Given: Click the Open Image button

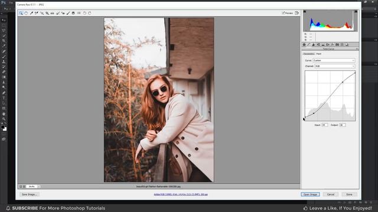Looking at the screenshot, I should click(x=310, y=194).
